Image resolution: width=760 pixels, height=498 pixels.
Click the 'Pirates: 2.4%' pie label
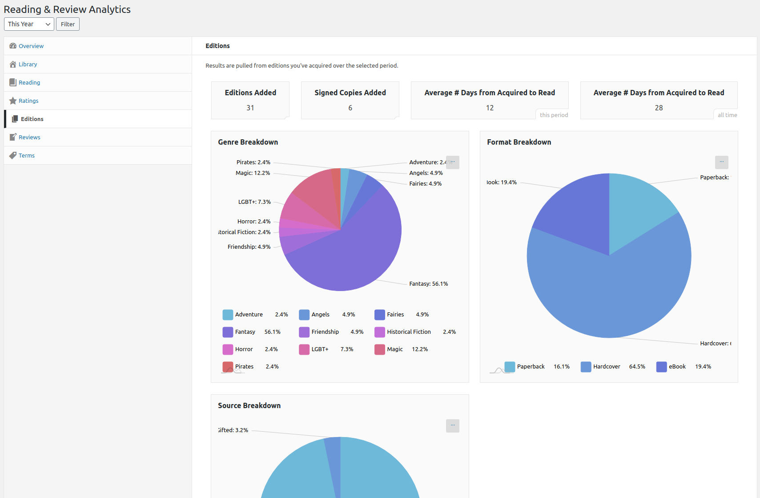[x=253, y=162]
